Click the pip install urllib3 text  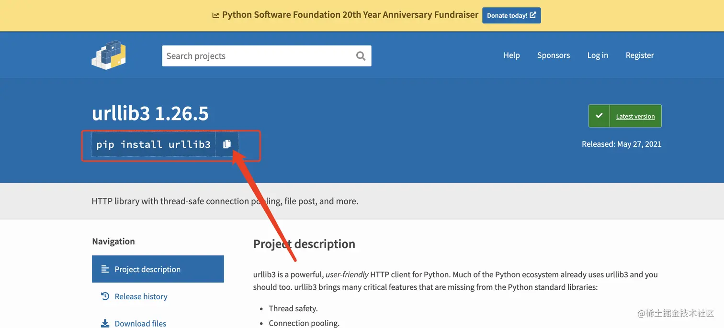click(x=153, y=144)
